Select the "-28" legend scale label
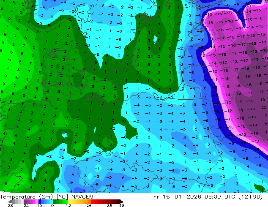Screen dimensions: 268x207 click(8, 205)
